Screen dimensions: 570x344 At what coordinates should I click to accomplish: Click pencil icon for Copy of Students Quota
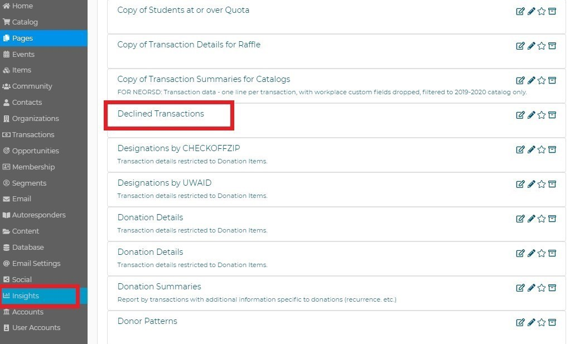[x=531, y=11]
